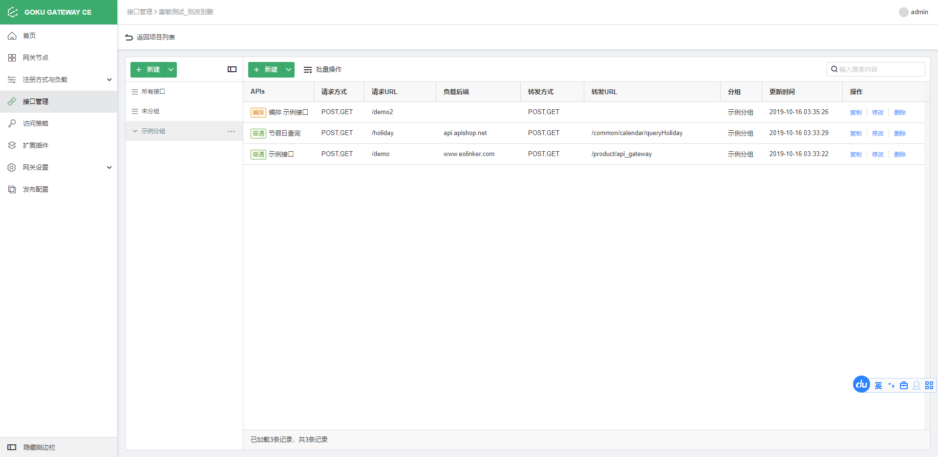Focus the 输入搜索内容 search field

click(876, 69)
